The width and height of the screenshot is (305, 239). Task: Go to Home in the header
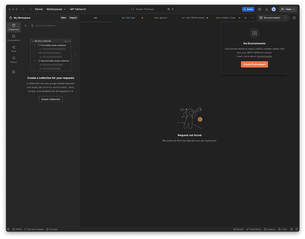(x=39, y=9)
